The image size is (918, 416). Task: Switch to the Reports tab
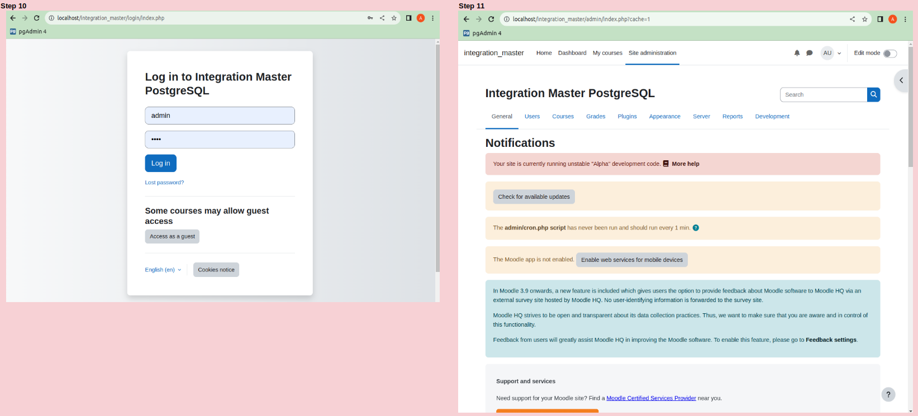[x=733, y=116]
